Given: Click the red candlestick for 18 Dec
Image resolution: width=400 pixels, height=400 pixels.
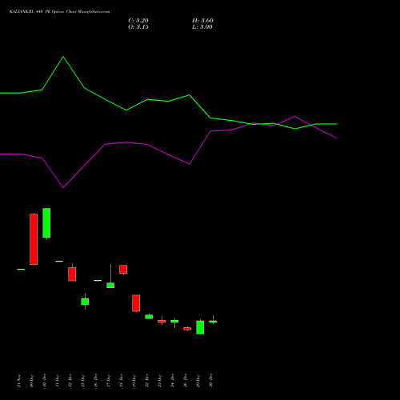Looking at the screenshot, I should pyautogui.click(x=123, y=270).
